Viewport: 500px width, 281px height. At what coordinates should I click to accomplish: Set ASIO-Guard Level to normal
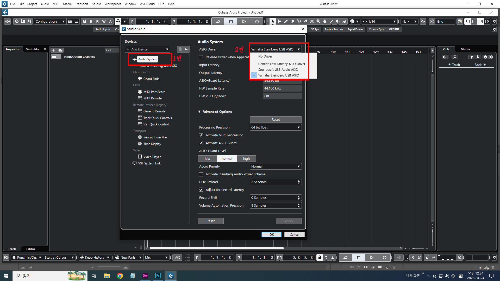coord(227,158)
